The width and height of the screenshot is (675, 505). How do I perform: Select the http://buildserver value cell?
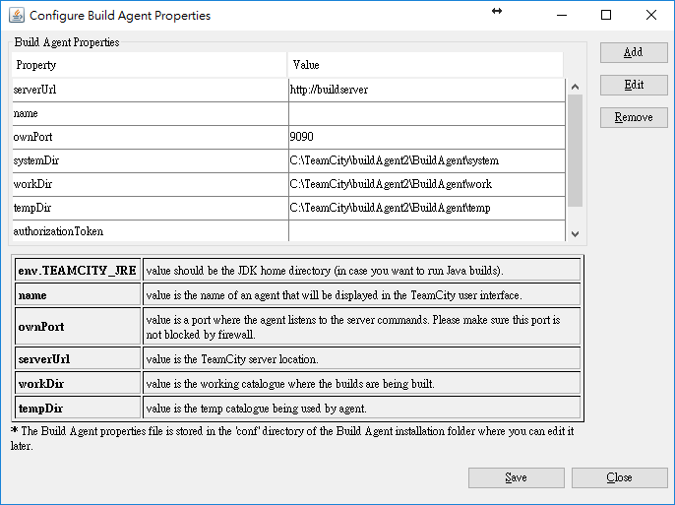pyautogui.click(x=427, y=90)
